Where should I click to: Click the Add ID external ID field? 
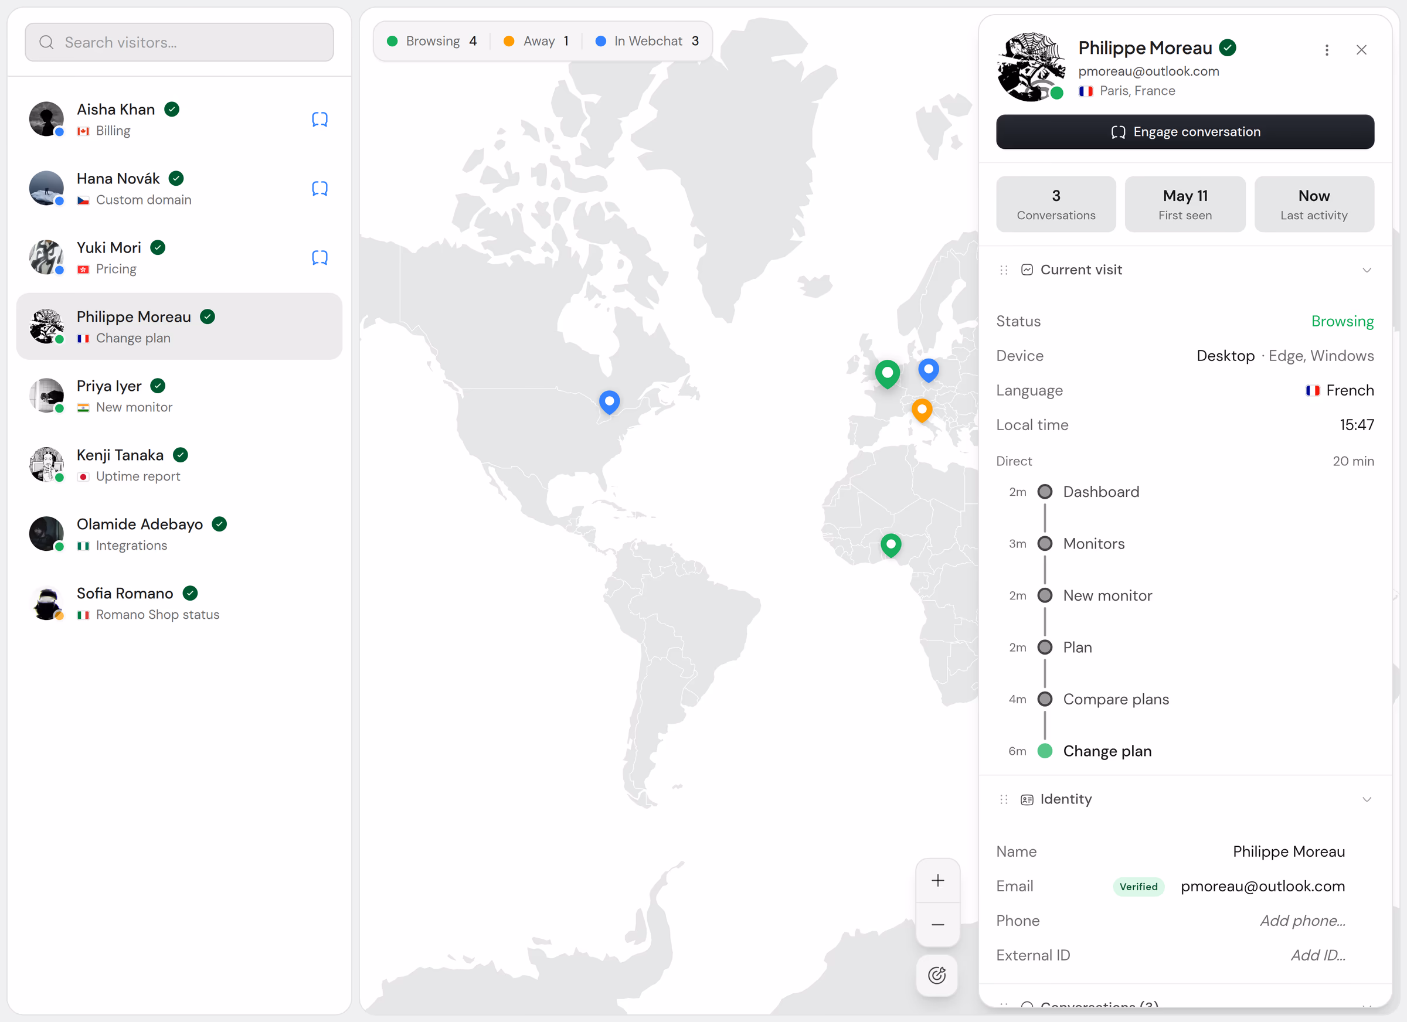tap(1318, 956)
